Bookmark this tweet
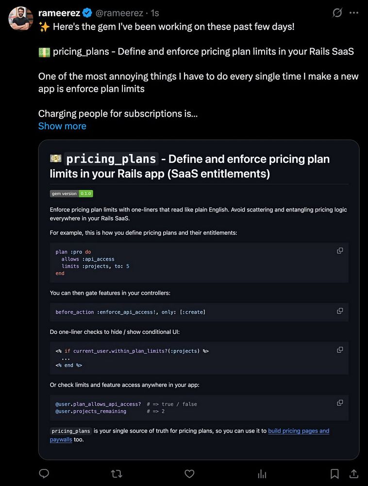368x486 pixels. pyautogui.click(x=335, y=473)
